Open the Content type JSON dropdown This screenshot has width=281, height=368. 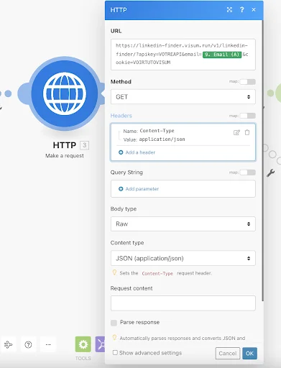183,258
